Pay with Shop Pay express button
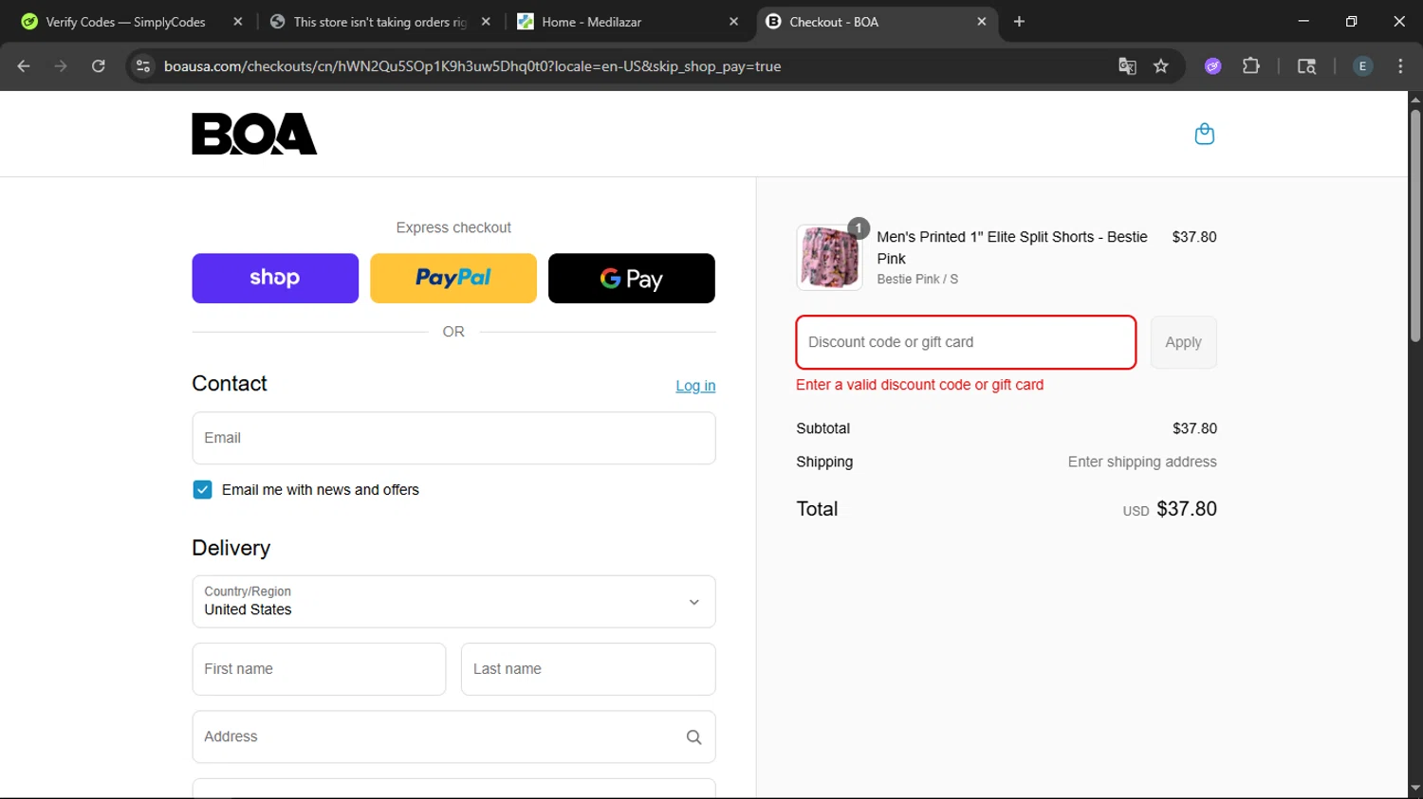Screen dimensions: 1423x799 (275, 279)
